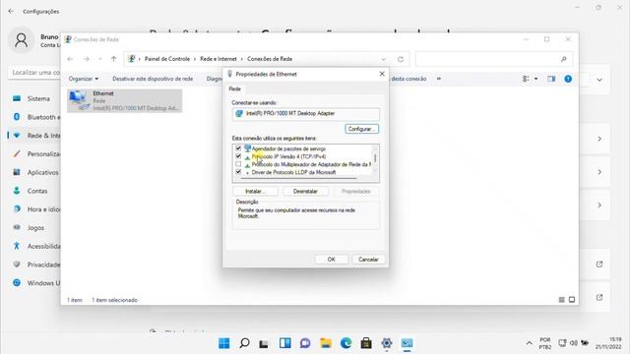Click Desativar este dispositivo de rede
Viewport: 630px width, 354px height.
coord(153,79)
